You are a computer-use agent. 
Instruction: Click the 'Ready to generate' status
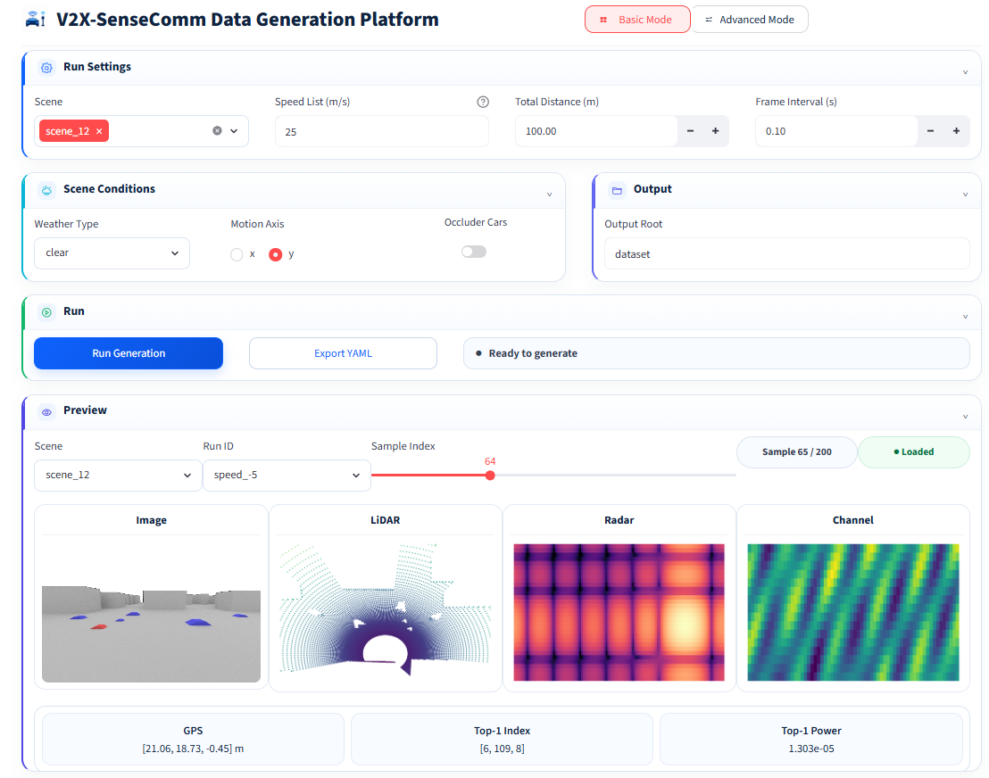pos(717,353)
